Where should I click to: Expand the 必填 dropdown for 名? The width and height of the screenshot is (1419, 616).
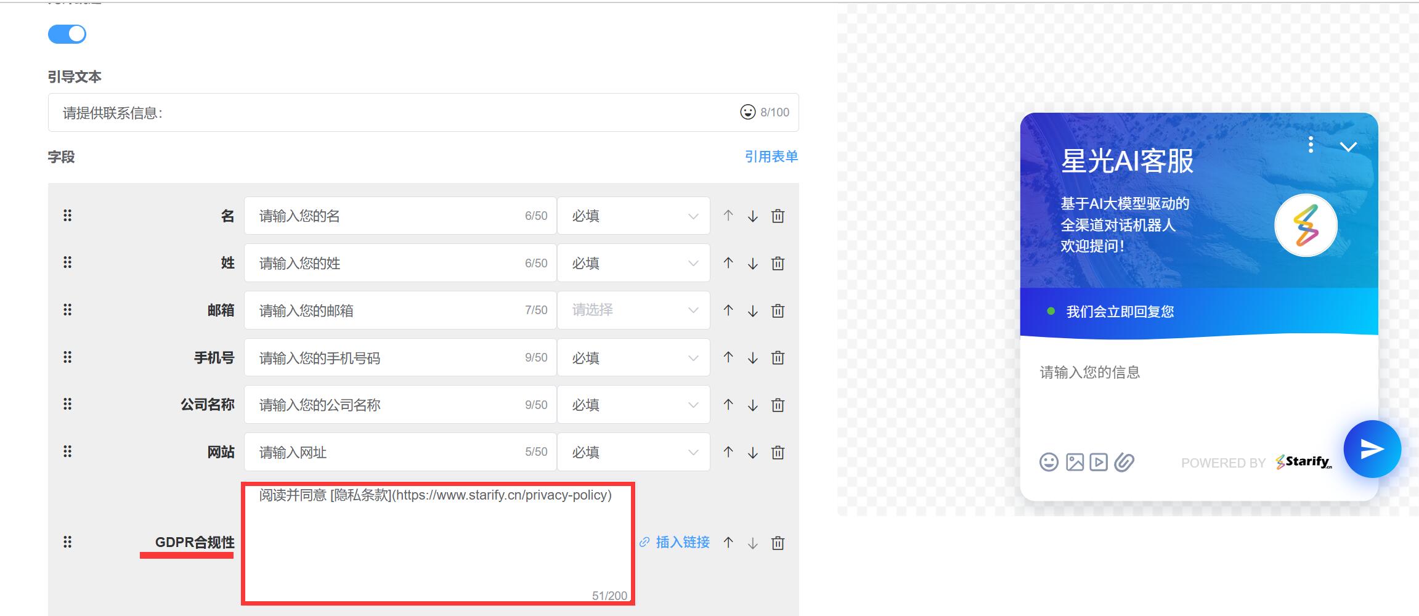tap(633, 216)
